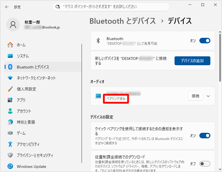Select the System monitor icon

(x=10, y=56)
